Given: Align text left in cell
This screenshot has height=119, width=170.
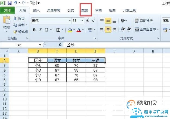Looking at the screenshot, I should click(x=102, y=29).
